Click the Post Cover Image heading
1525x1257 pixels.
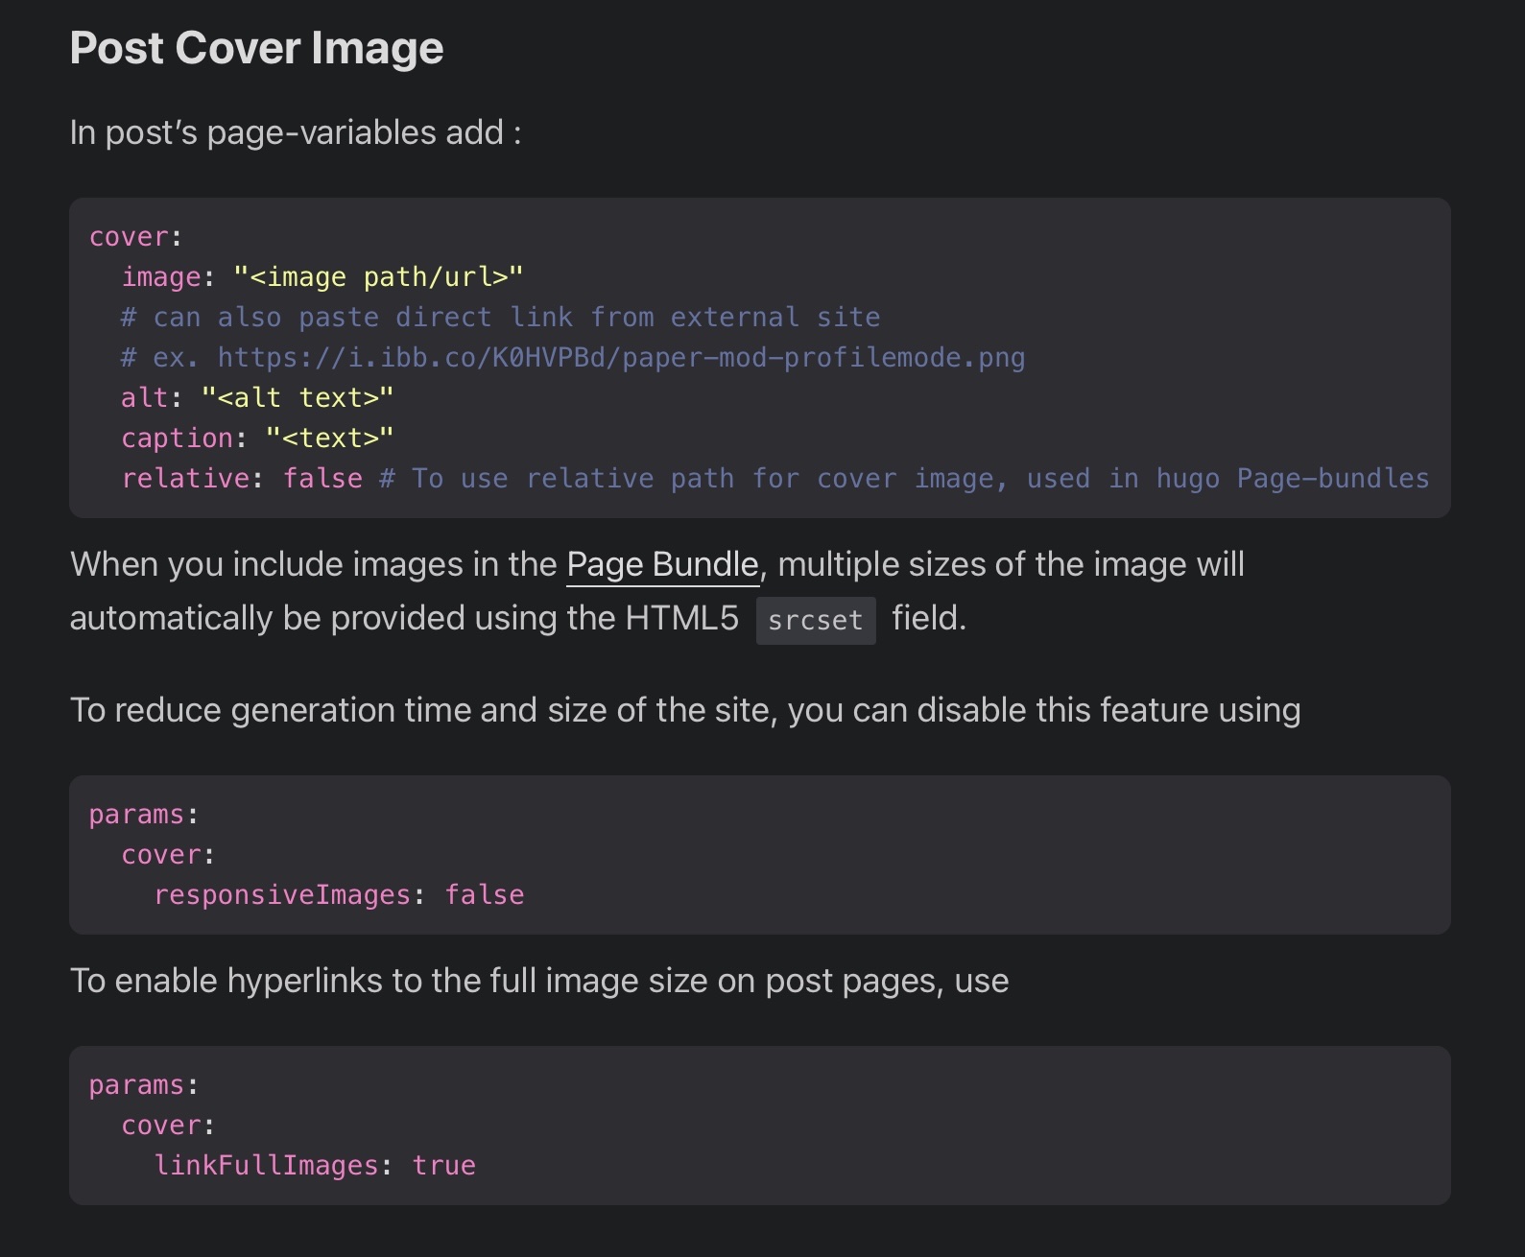click(256, 48)
